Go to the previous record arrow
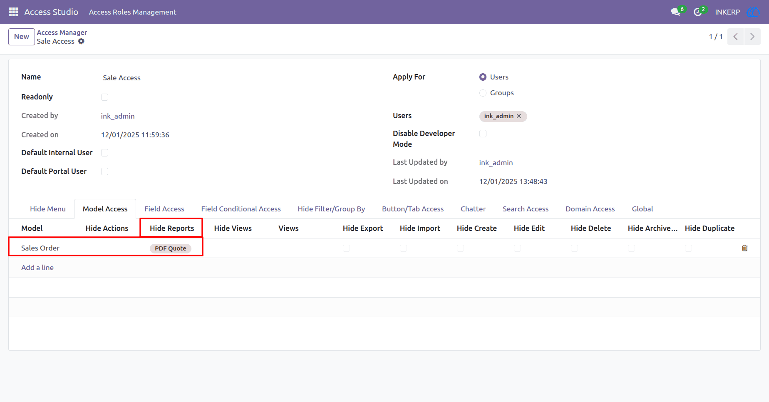The width and height of the screenshot is (769, 402). click(735, 37)
